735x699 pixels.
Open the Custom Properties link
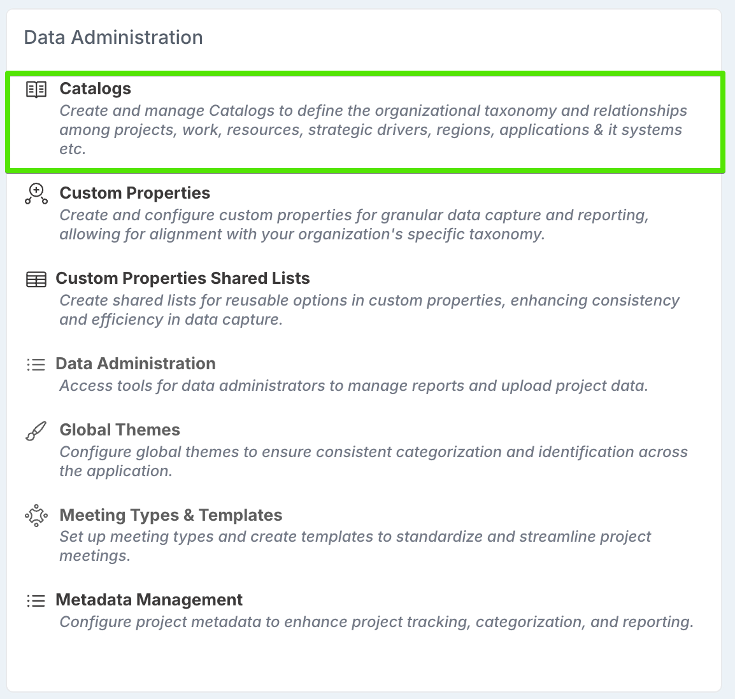pyautogui.click(x=134, y=194)
